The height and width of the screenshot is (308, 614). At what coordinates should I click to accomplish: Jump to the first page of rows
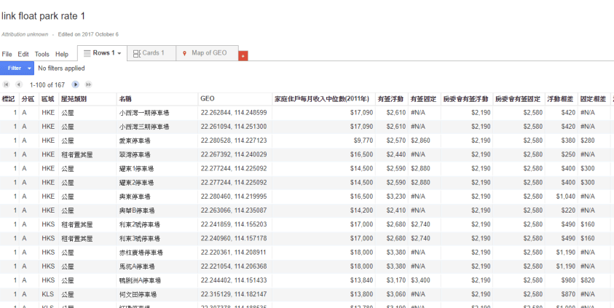7,85
